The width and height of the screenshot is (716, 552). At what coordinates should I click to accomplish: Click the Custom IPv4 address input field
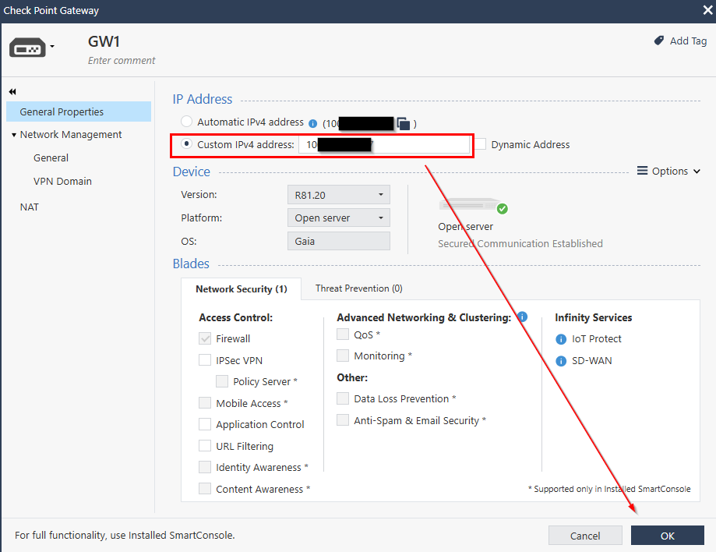[x=384, y=145]
